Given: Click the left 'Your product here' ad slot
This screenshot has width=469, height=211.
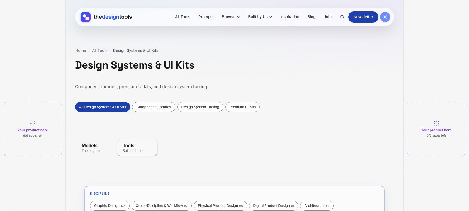Looking at the screenshot, I should coord(33,129).
